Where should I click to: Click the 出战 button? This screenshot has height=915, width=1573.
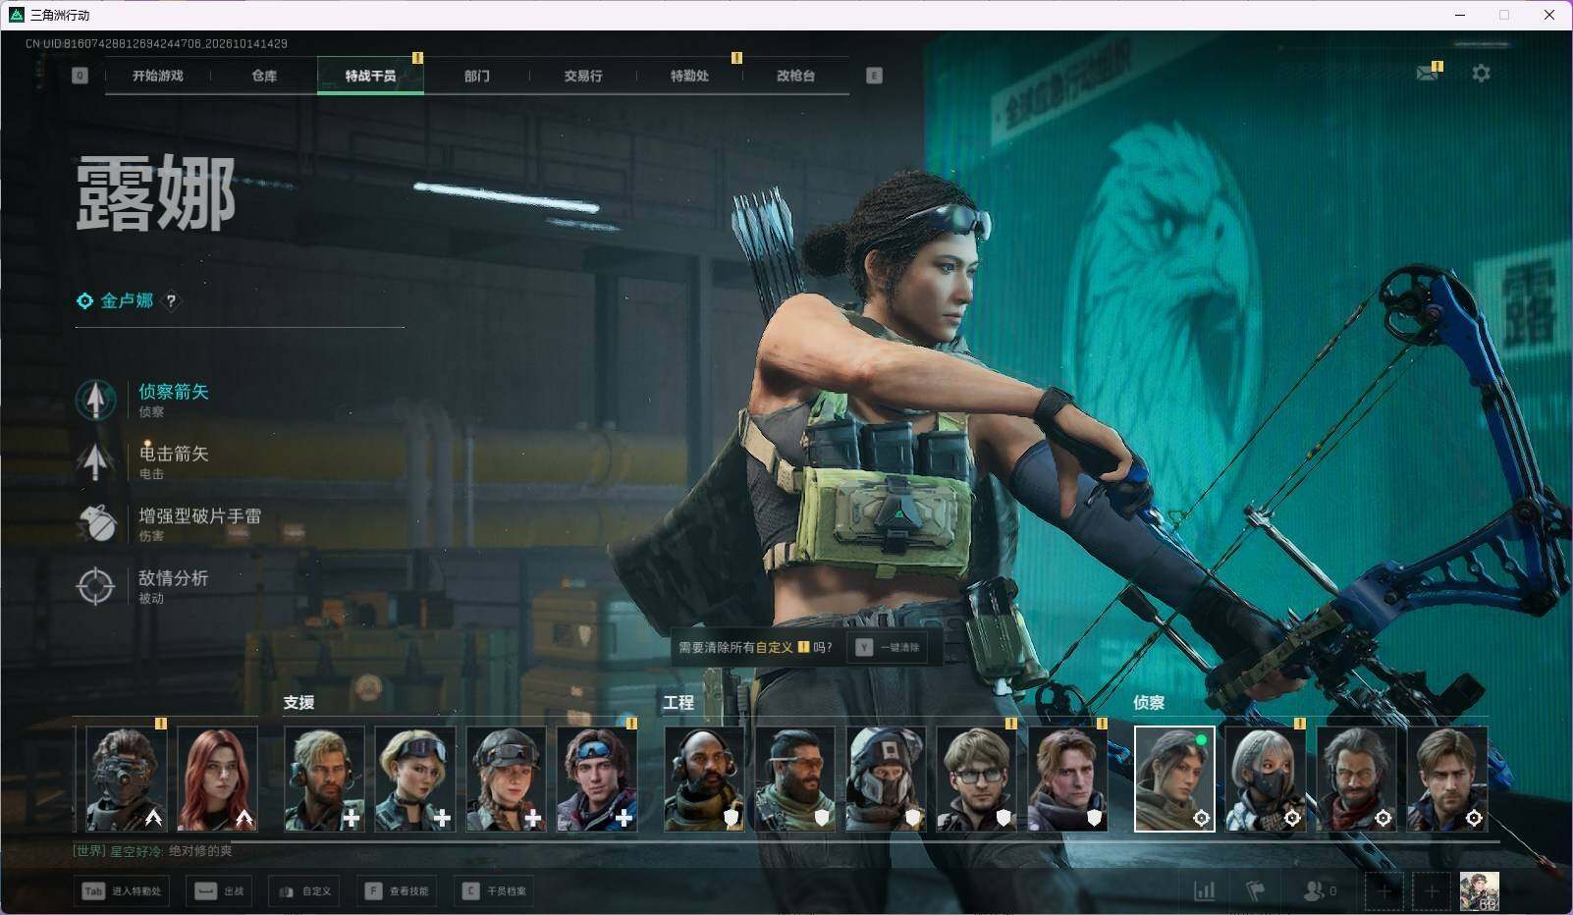pos(219,891)
